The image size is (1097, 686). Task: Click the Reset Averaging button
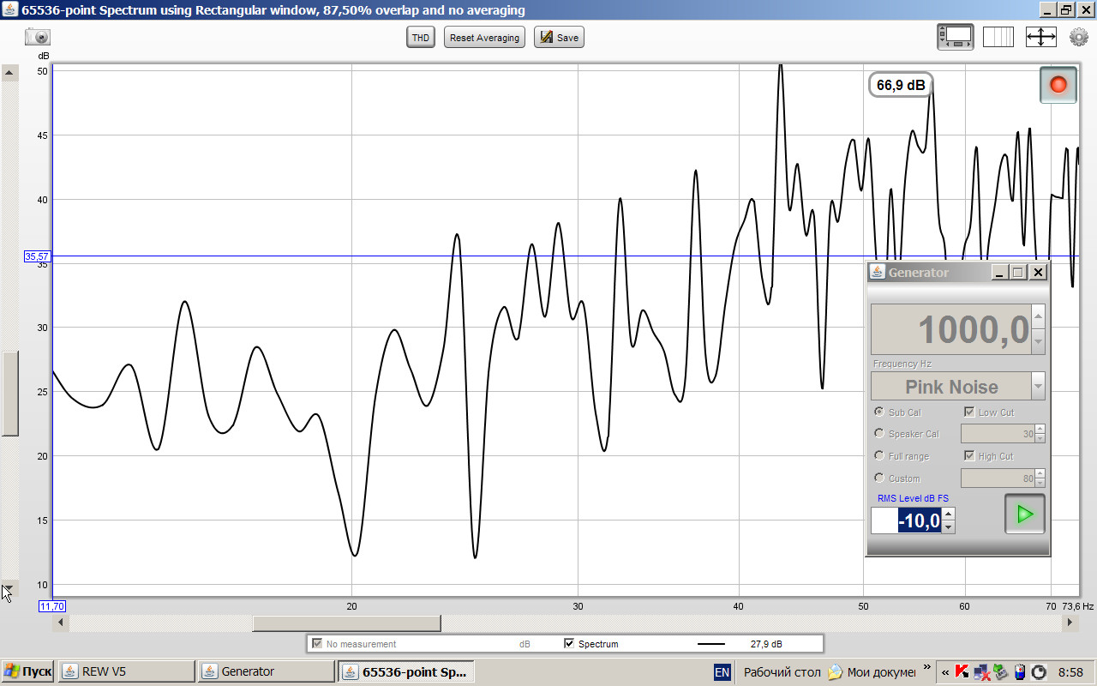[x=484, y=38]
